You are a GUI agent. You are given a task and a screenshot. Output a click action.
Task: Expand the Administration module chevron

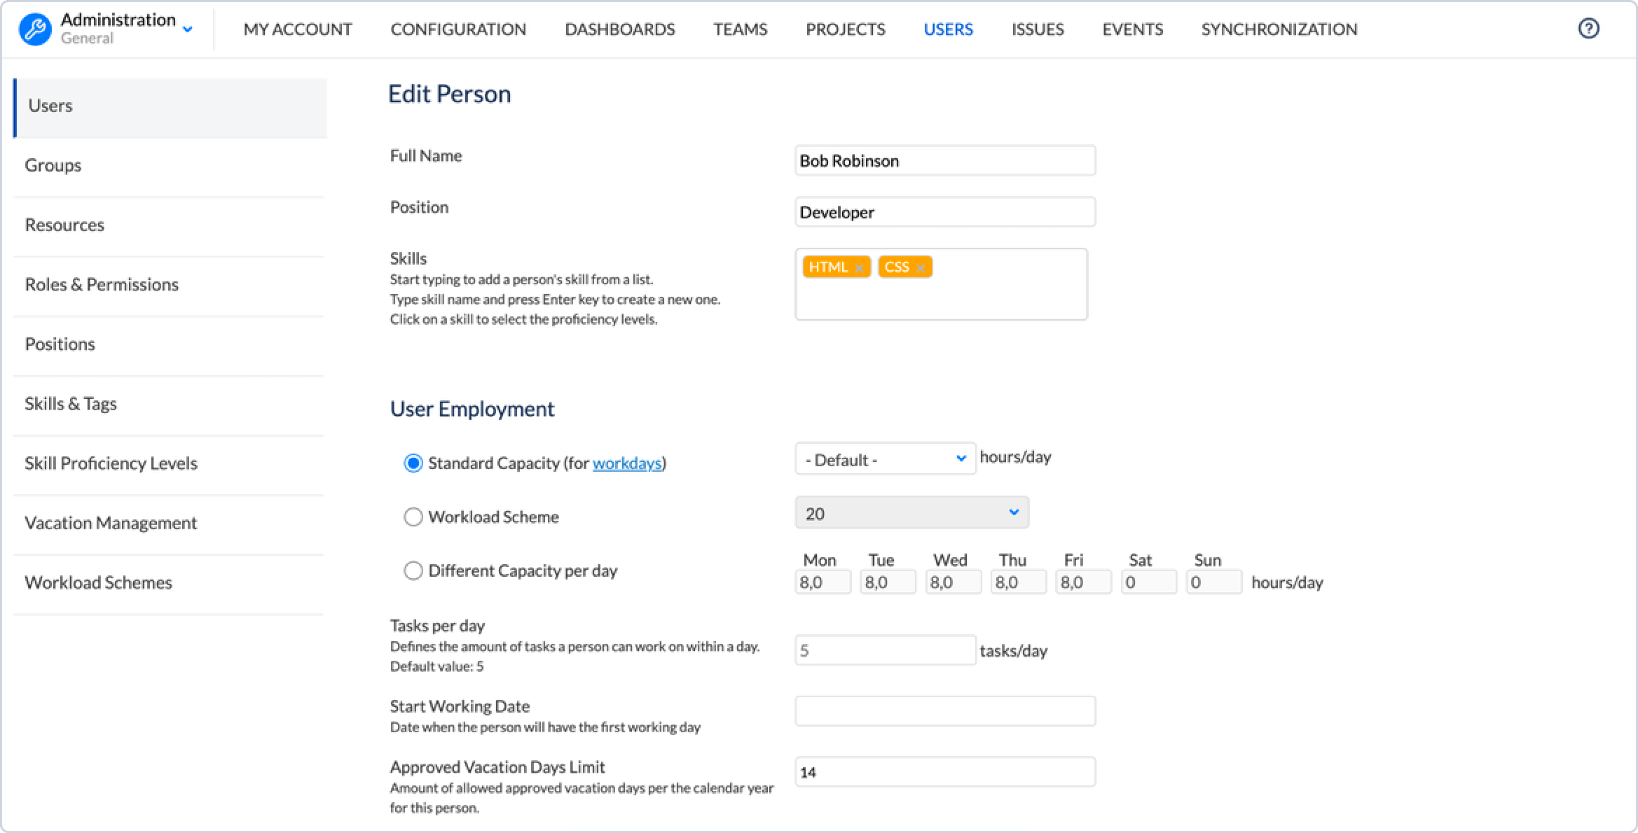tap(187, 29)
